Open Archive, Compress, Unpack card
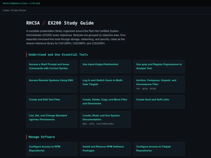211x158 pixels. click(159, 84)
